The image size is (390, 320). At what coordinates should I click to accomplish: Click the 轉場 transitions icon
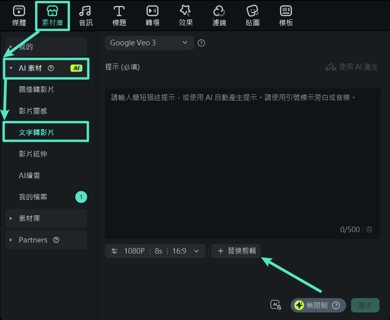click(152, 15)
